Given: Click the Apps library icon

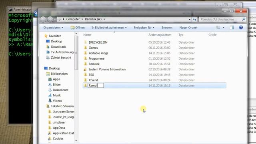Looking at the screenshot, I should (50, 79).
